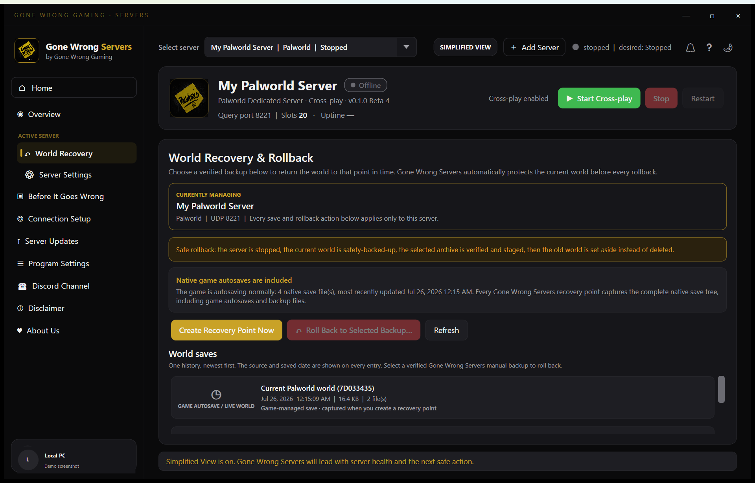Click the "desired: Stopped" status text
This screenshot has height=483, width=755.
click(645, 48)
